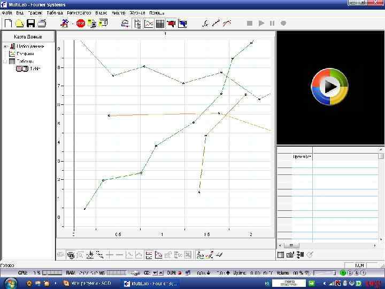Open the Регистратор menu
385x289 pixels.
[x=79, y=13]
